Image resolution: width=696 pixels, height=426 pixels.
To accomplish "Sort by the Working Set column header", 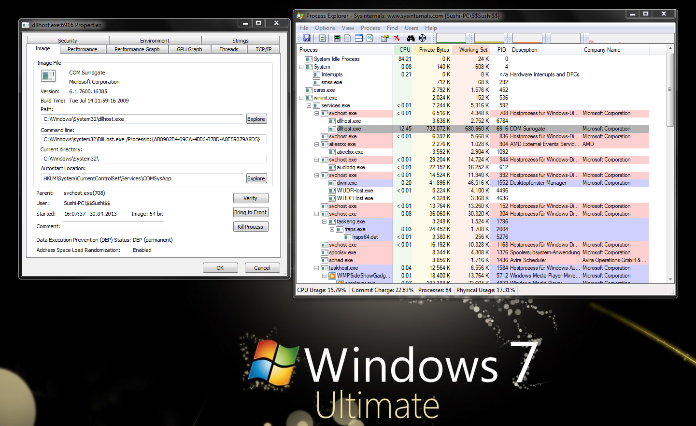I will pos(470,50).
